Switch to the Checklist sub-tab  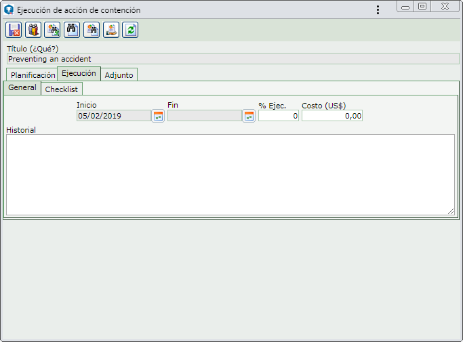point(62,89)
